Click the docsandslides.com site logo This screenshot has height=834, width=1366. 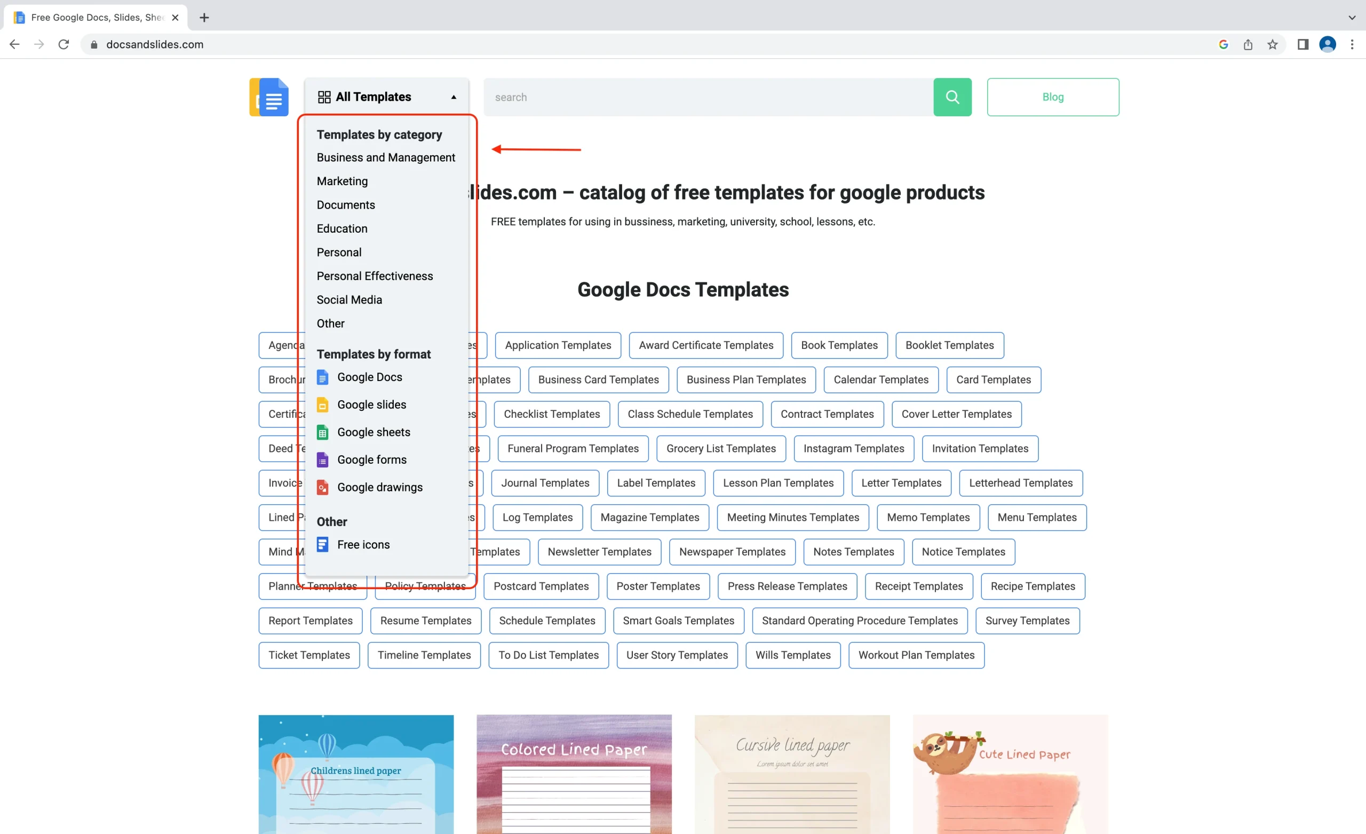point(269,97)
